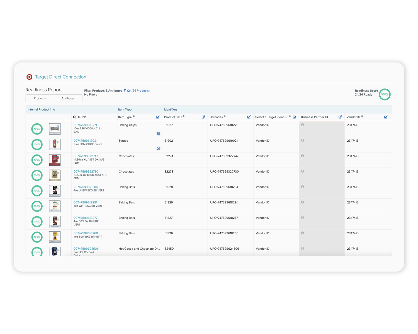Click the GTIN search magnifier icon

[74, 117]
